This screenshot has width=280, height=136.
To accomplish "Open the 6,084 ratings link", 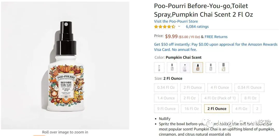I will click(197, 26).
